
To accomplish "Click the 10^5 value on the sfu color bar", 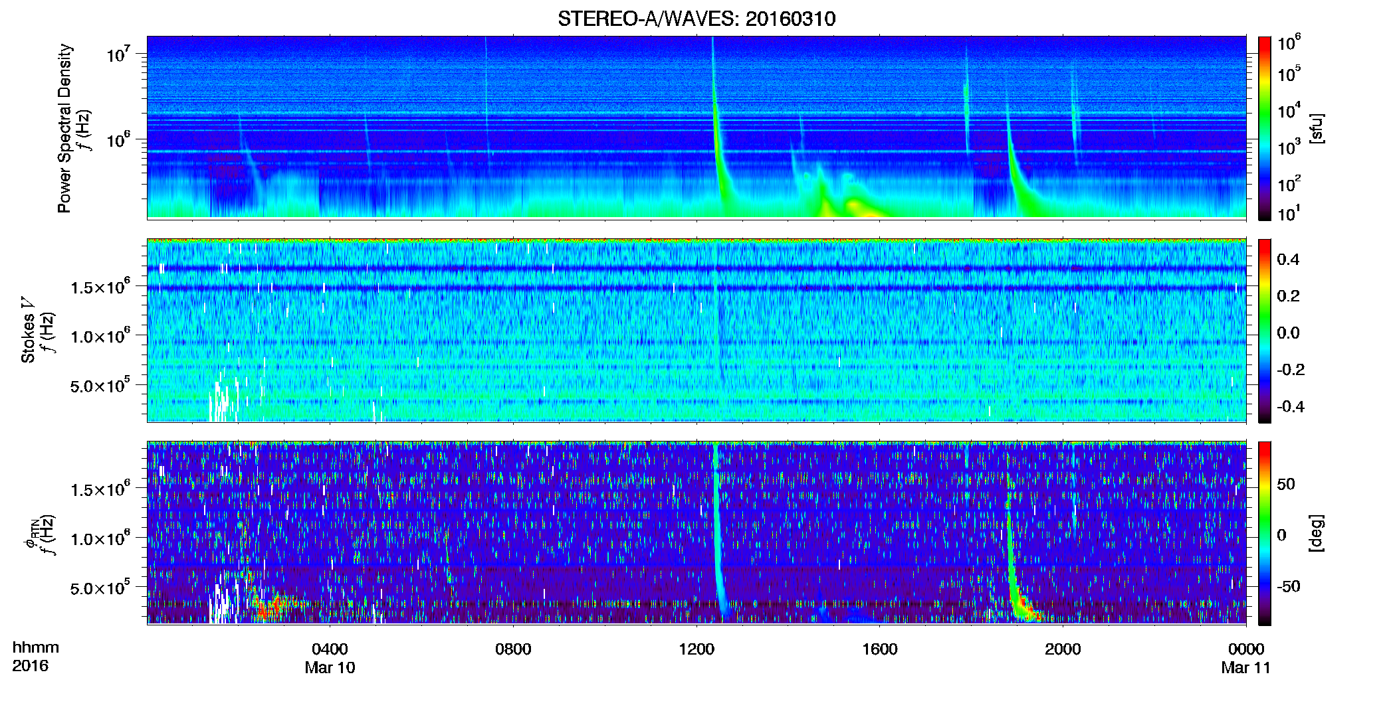I will point(1289,74).
